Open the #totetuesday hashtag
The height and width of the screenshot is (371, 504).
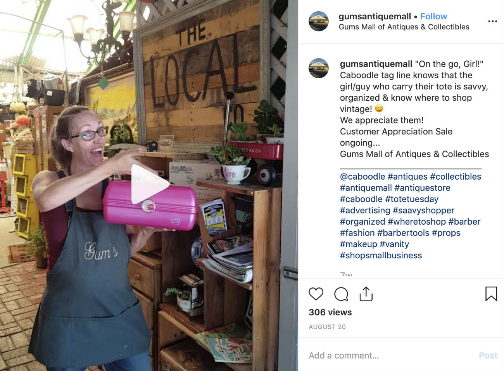point(412,199)
